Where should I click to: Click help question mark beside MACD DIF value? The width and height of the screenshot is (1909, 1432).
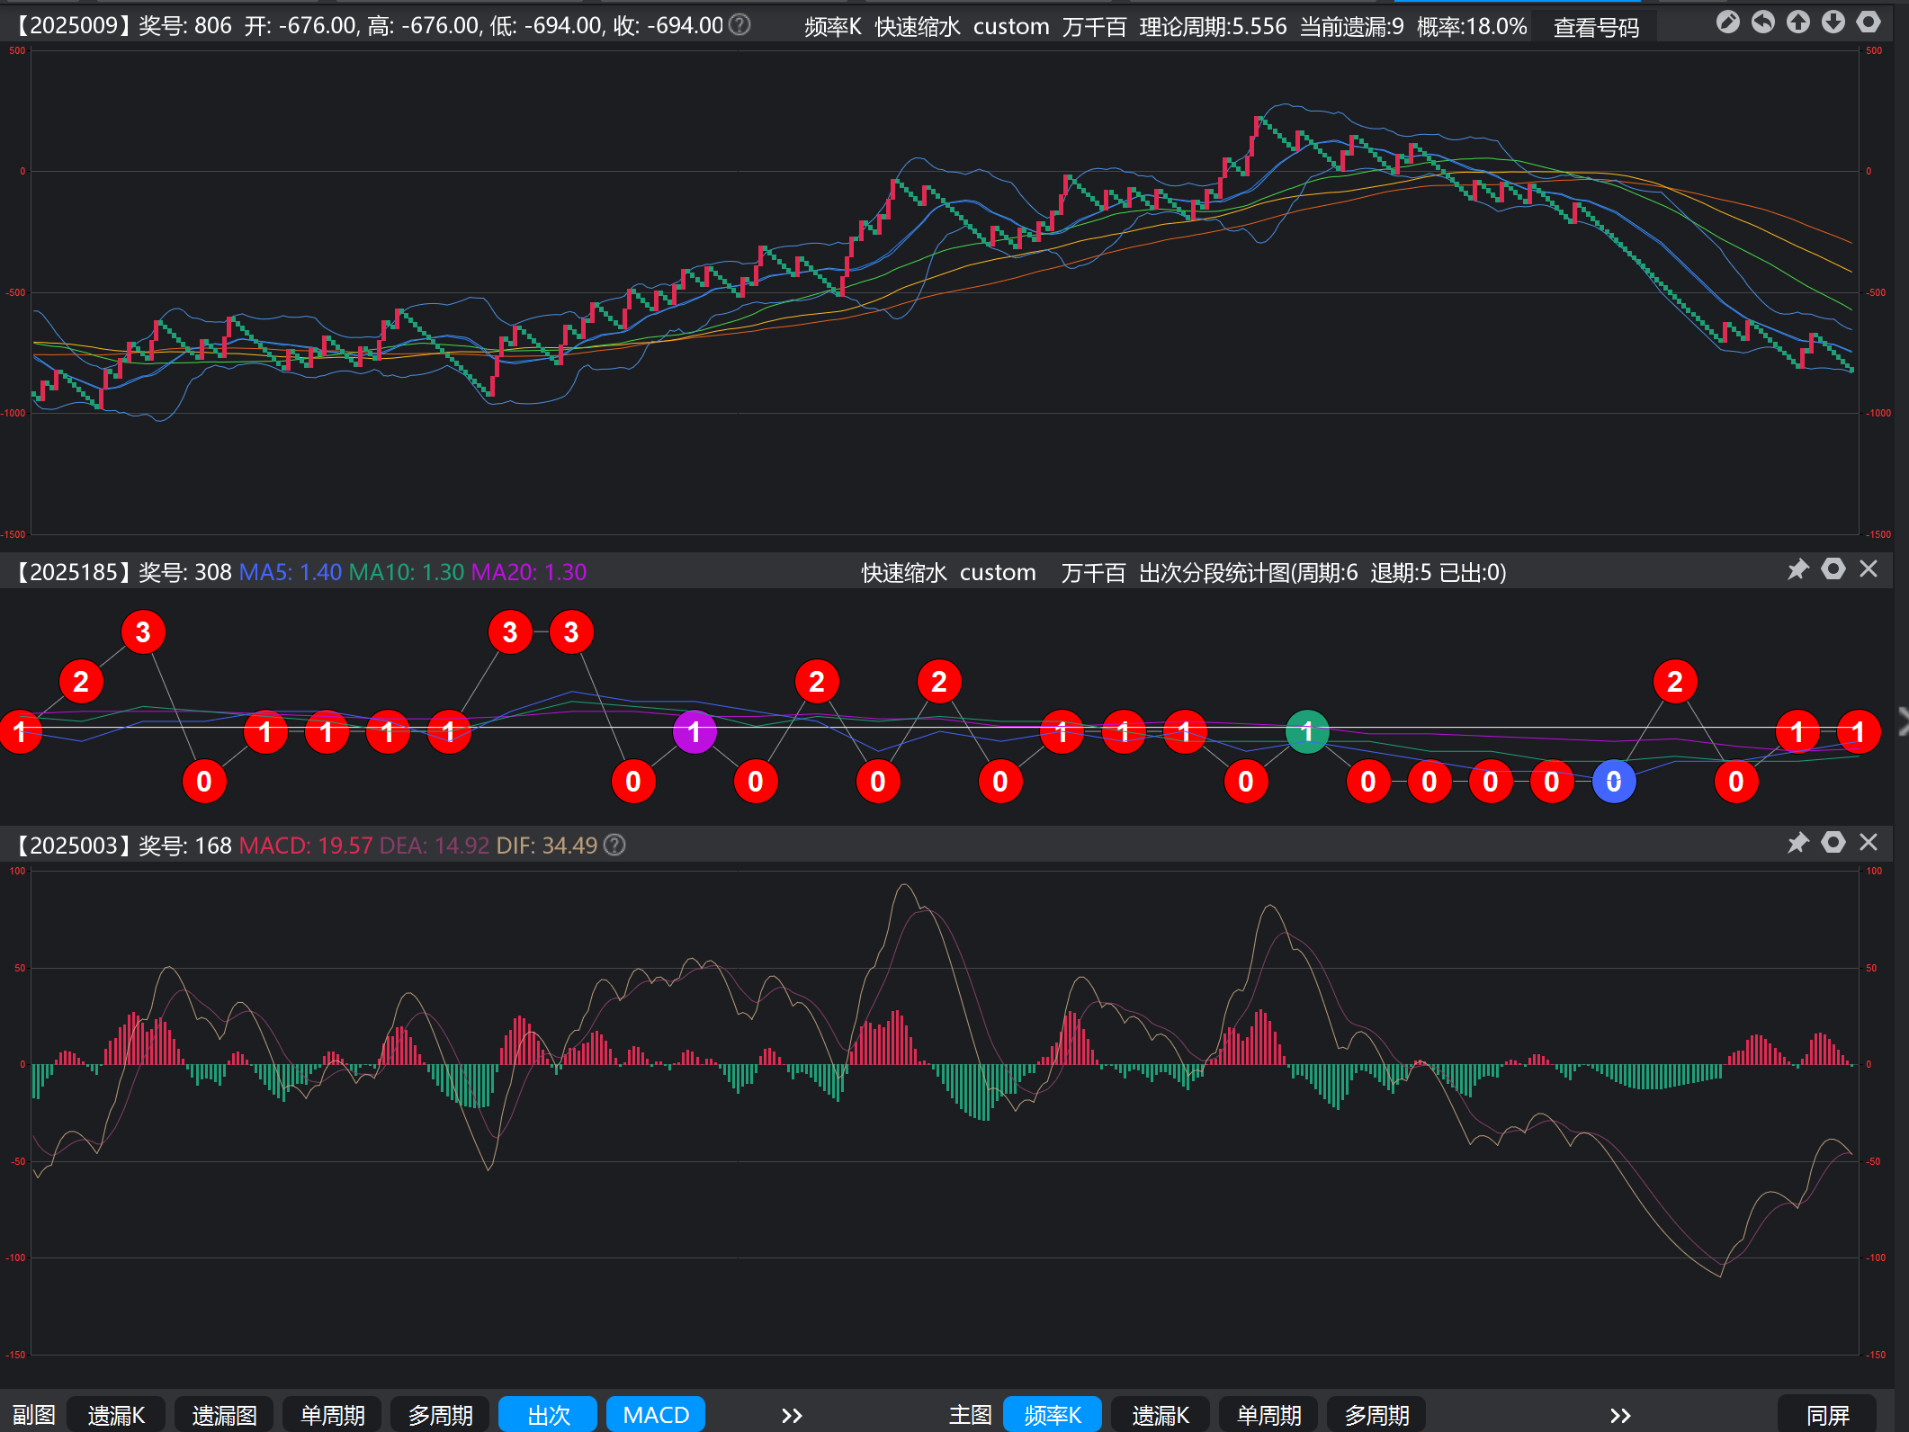[x=614, y=846]
